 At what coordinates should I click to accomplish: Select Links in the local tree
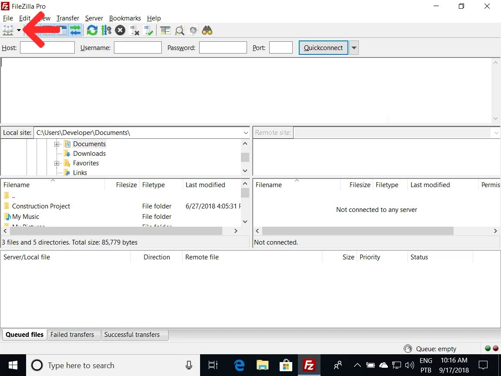pyautogui.click(x=80, y=173)
